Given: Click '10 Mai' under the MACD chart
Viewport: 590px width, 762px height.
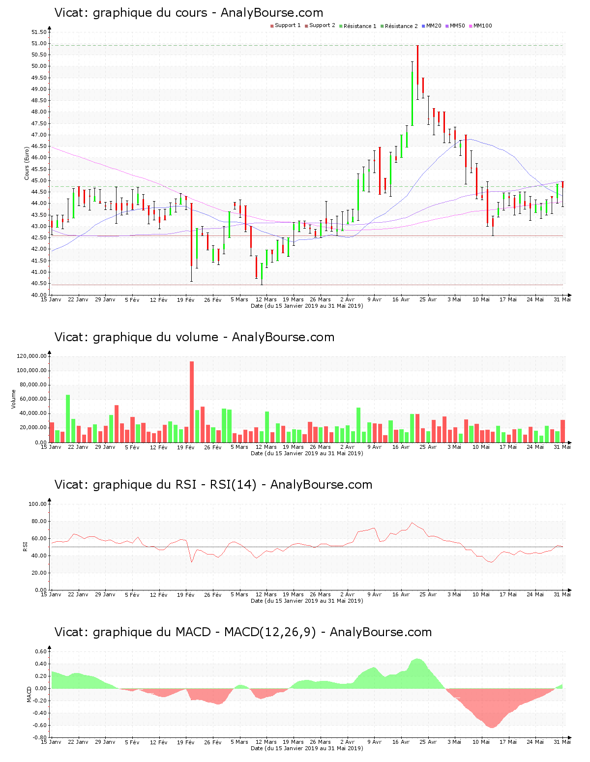Looking at the screenshot, I should (481, 742).
